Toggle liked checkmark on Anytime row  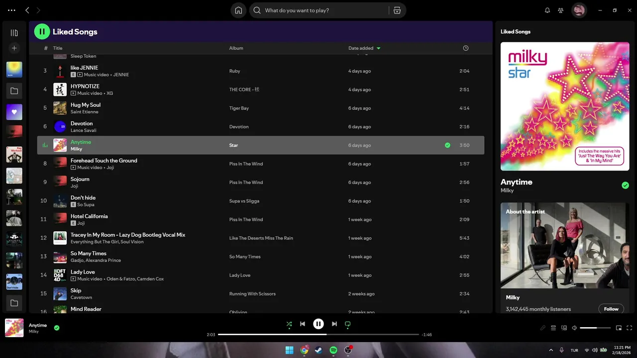447,145
